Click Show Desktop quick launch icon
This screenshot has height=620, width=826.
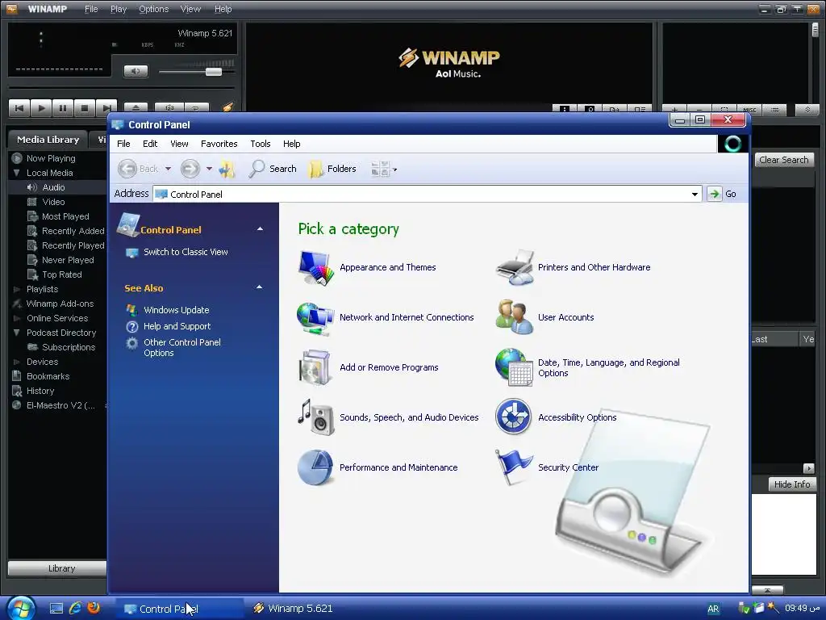click(56, 609)
